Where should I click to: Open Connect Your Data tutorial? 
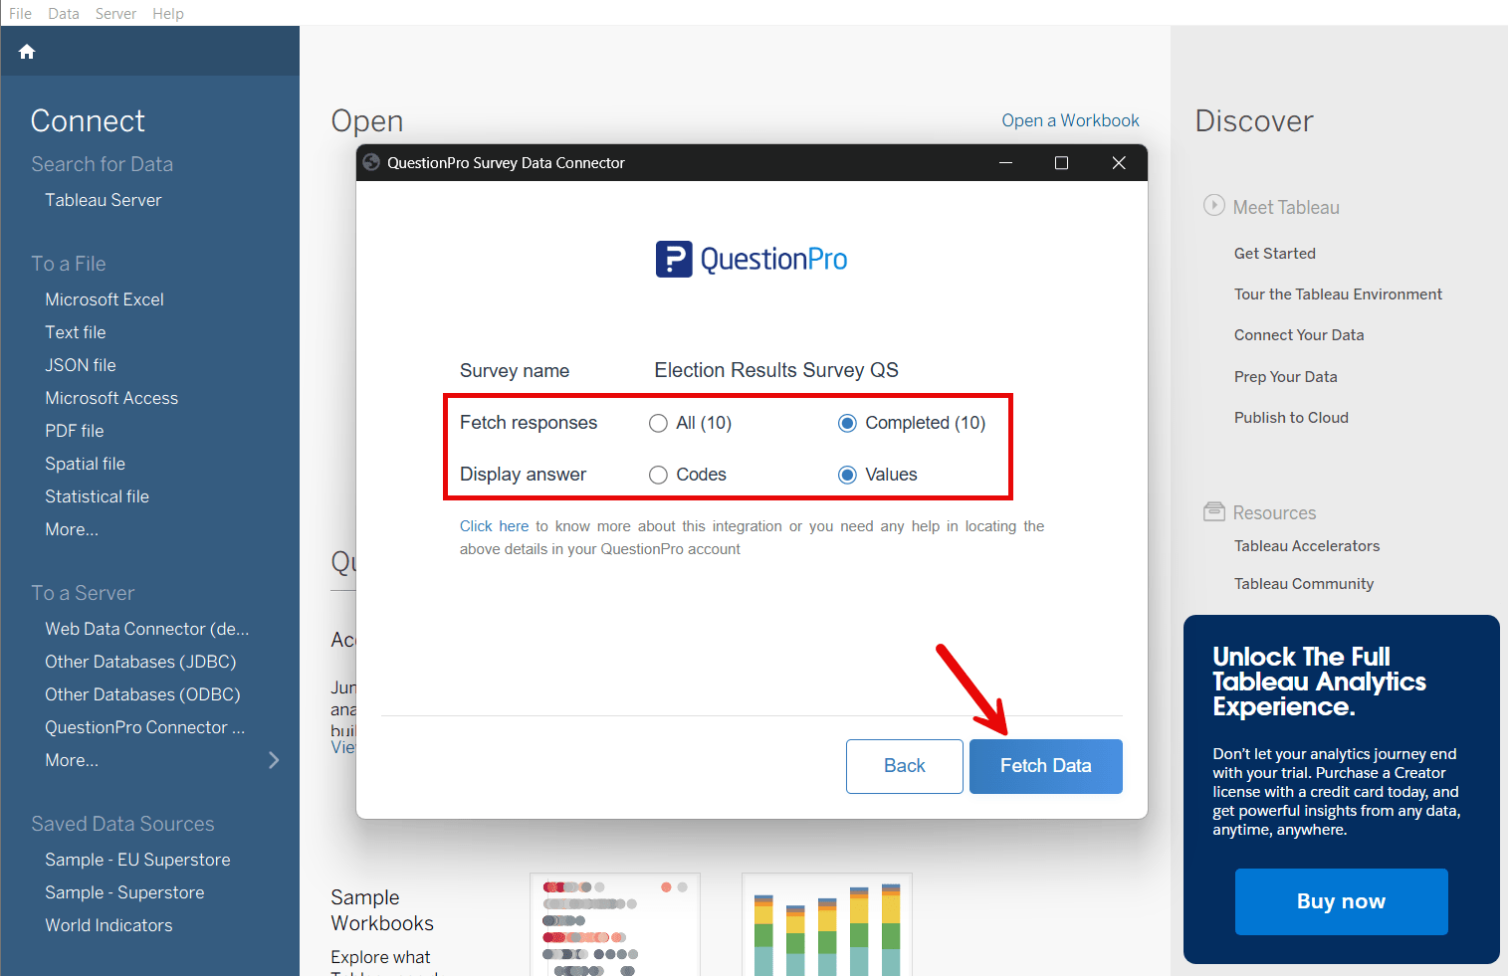click(x=1299, y=335)
